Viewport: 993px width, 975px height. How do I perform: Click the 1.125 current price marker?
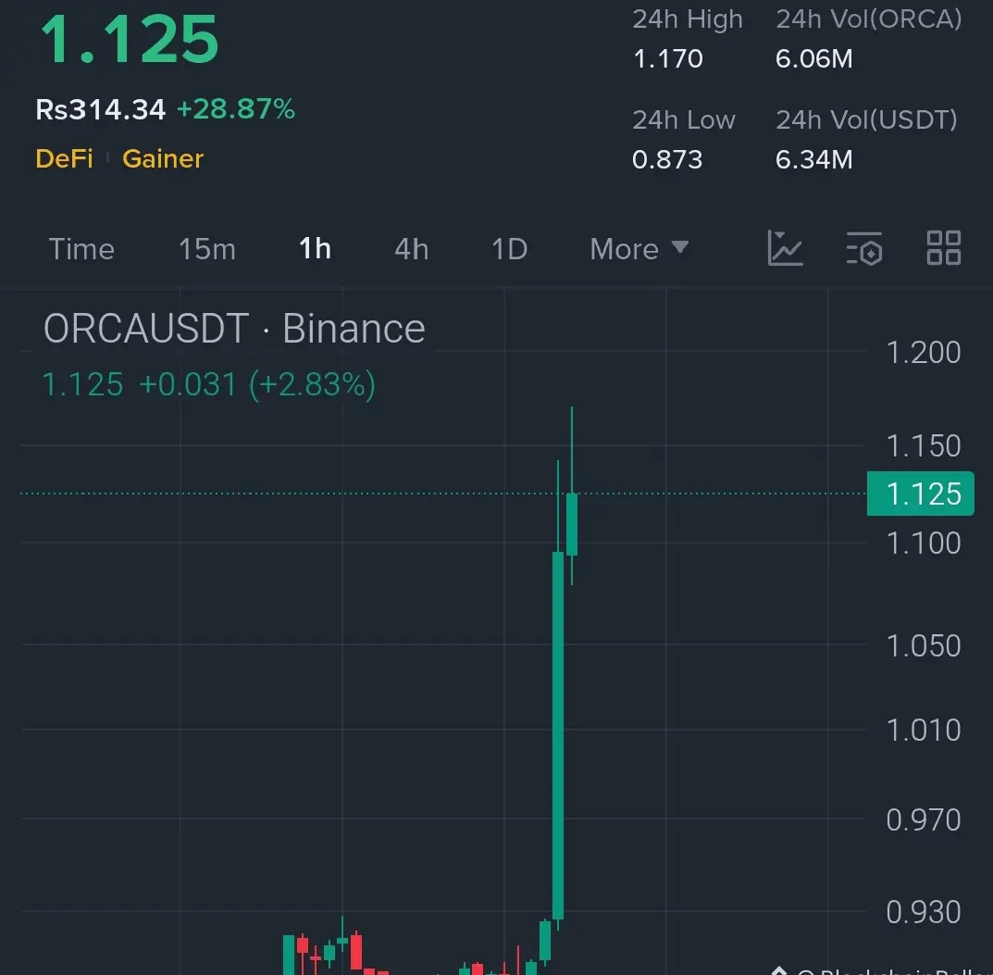tap(920, 494)
